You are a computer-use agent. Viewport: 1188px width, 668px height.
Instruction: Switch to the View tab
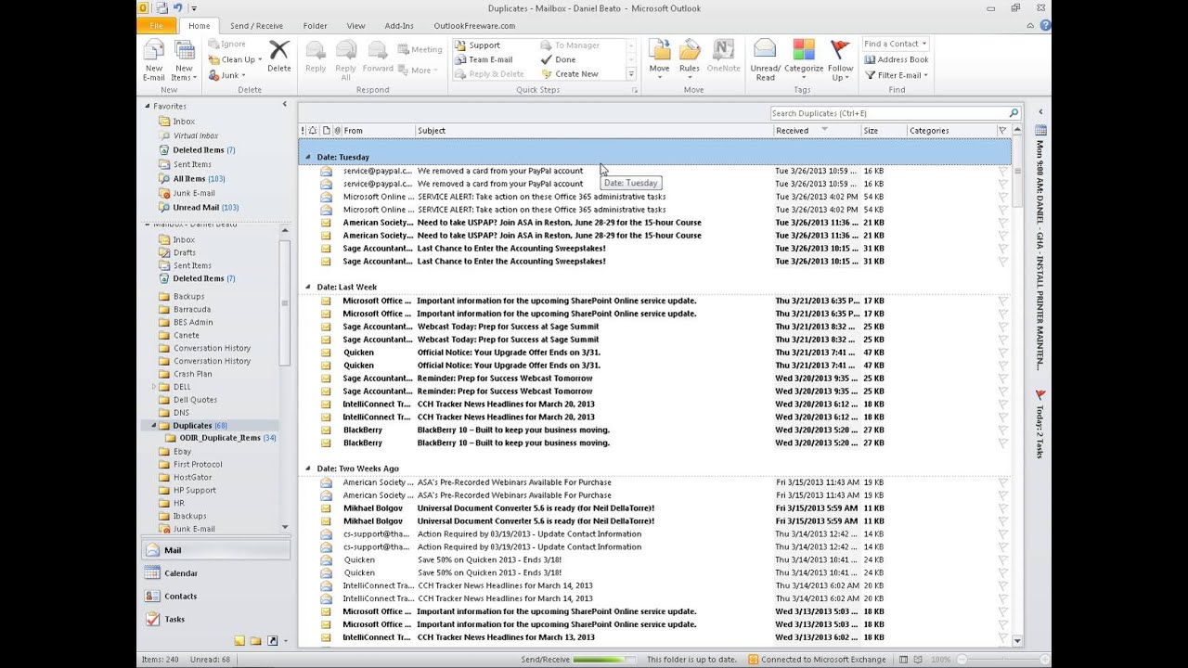point(355,26)
